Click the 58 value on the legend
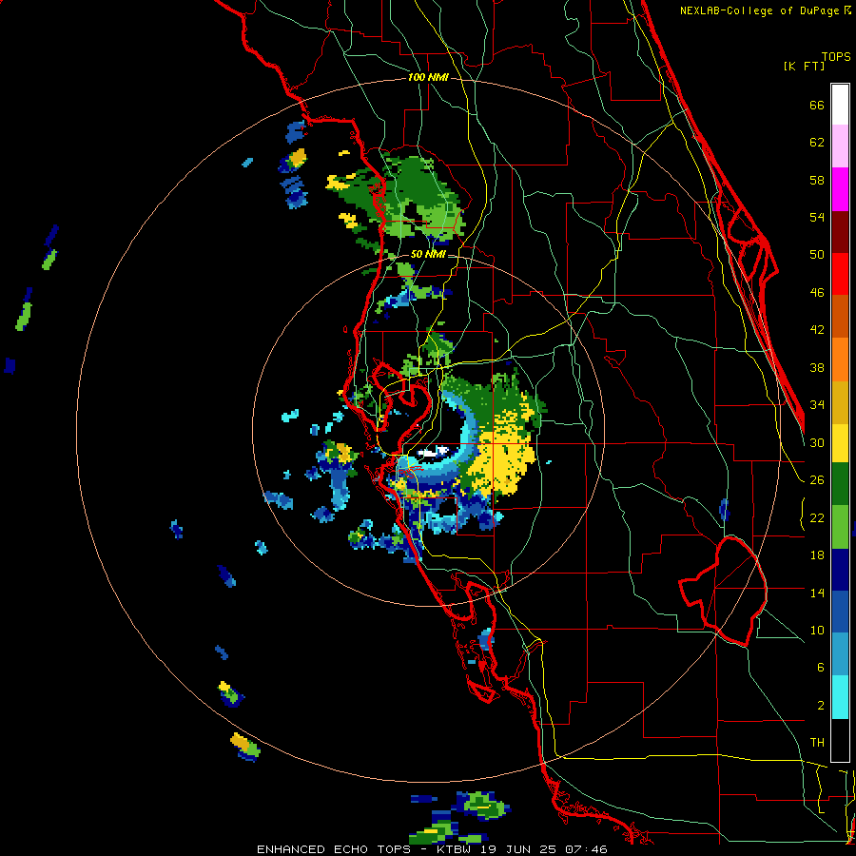Viewport: 856px width, 856px height. (817, 181)
